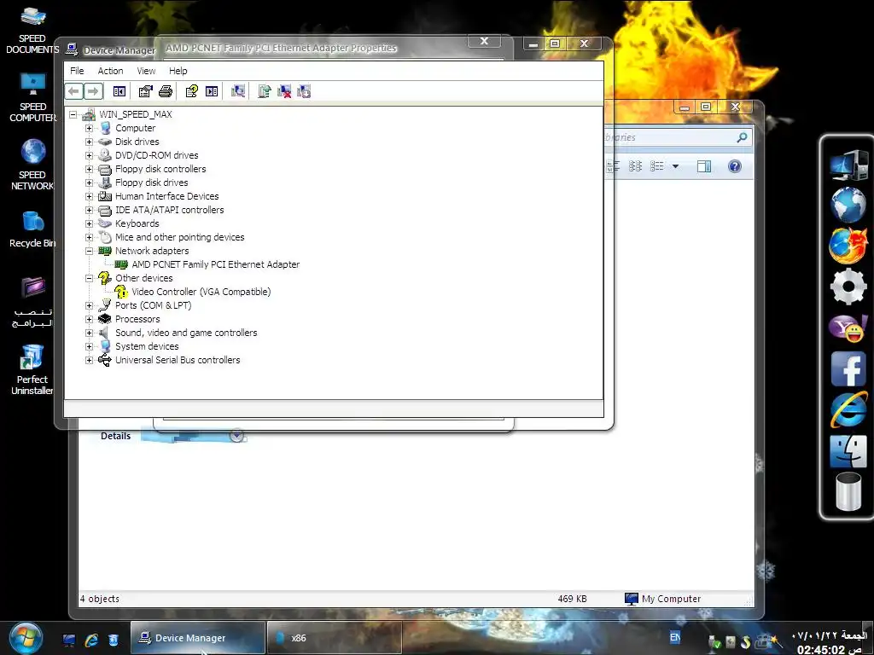Select Floppy disk drives entry
The image size is (874, 655).
point(152,183)
